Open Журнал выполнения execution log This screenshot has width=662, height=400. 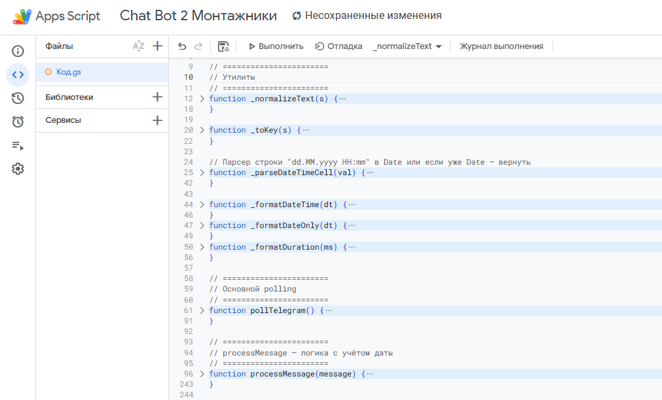(501, 46)
